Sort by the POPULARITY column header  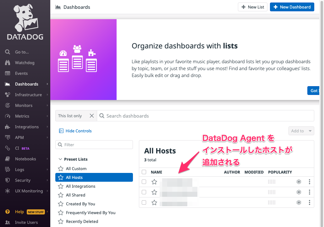(x=280, y=172)
